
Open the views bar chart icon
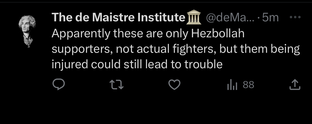232,85
